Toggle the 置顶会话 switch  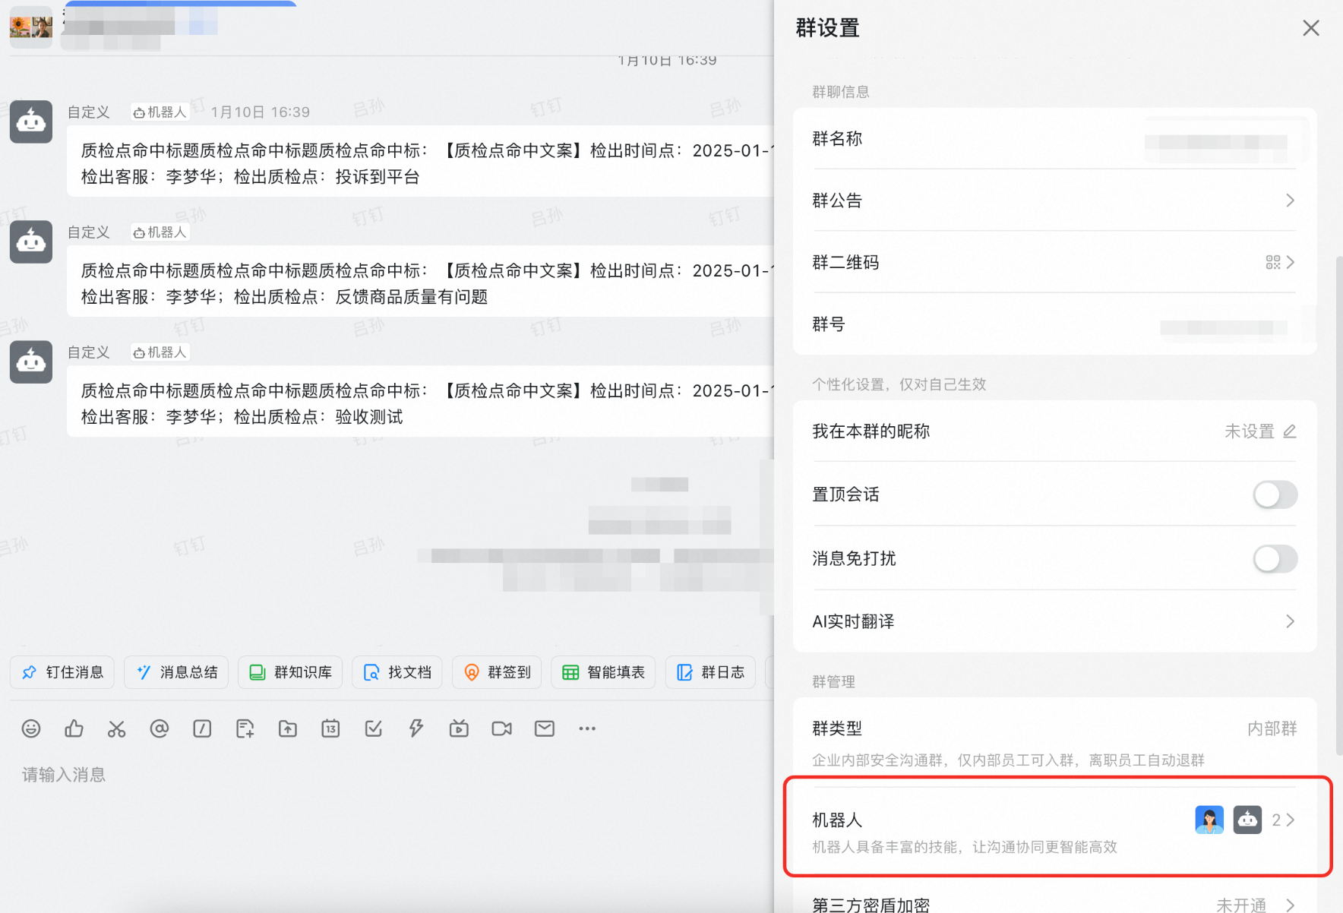1275,494
